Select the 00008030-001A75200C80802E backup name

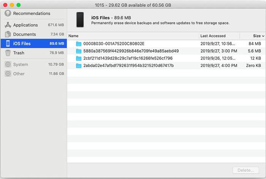pyautogui.click(x=114, y=44)
